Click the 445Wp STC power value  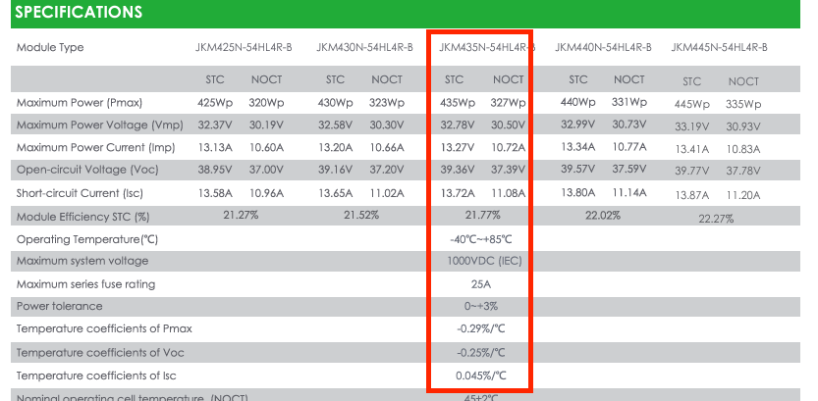691,104
